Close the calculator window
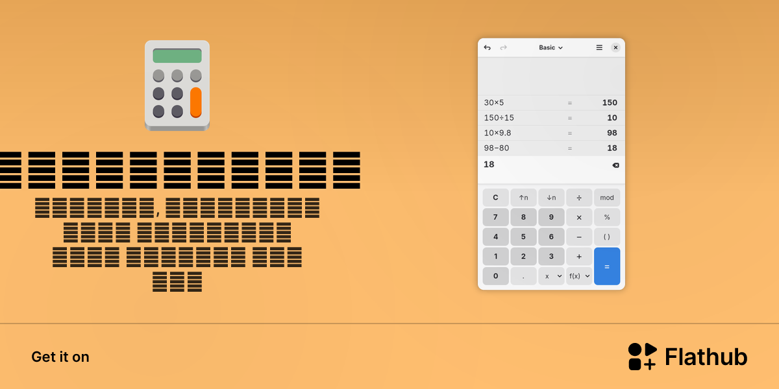This screenshot has height=389, width=779. [x=615, y=47]
